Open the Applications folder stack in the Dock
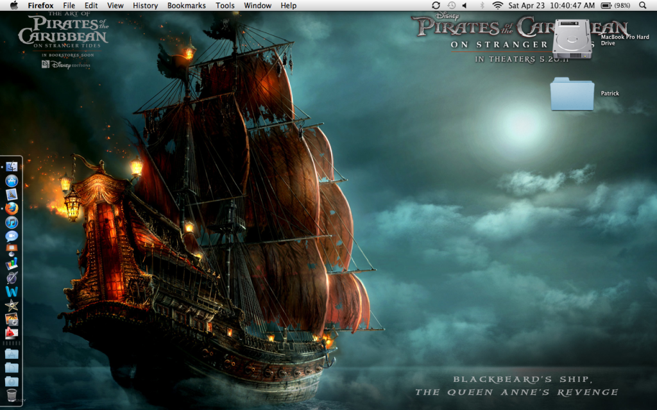 coord(12,354)
